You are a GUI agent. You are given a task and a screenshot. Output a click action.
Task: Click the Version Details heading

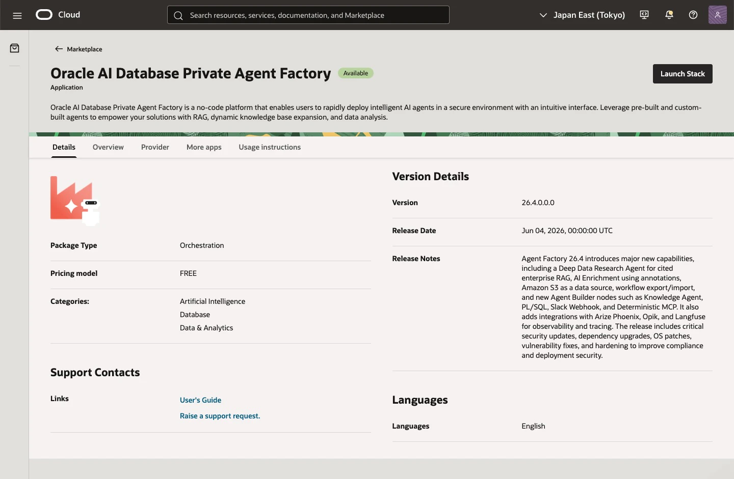(430, 177)
